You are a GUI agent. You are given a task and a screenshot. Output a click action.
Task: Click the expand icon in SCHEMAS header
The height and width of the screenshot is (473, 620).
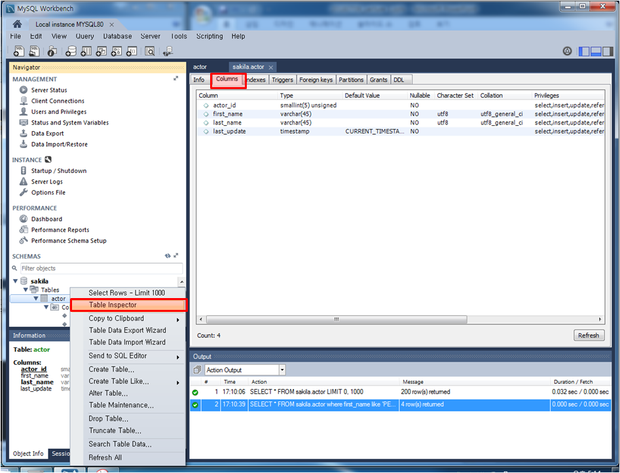tap(176, 255)
